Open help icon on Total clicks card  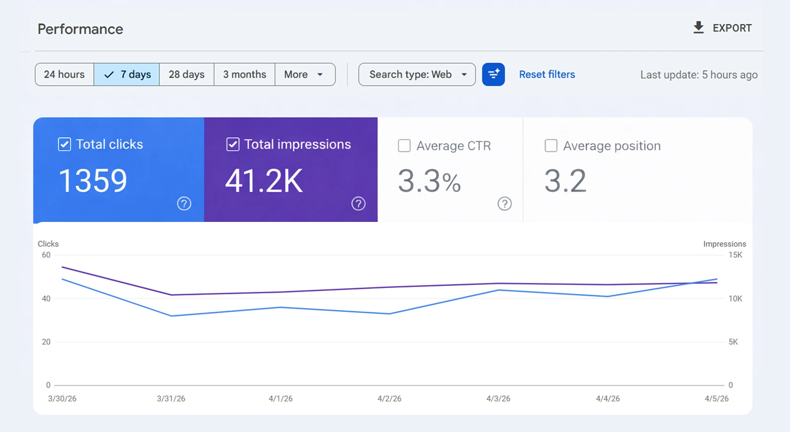point(184,204)
